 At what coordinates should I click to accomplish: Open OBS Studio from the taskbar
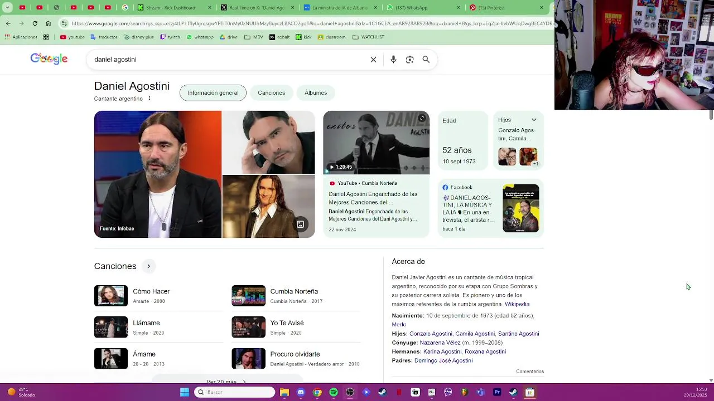point(350,392)
